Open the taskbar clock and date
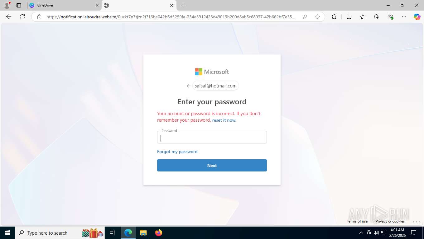Screen dimensions: 424x239 coord(397,233)
